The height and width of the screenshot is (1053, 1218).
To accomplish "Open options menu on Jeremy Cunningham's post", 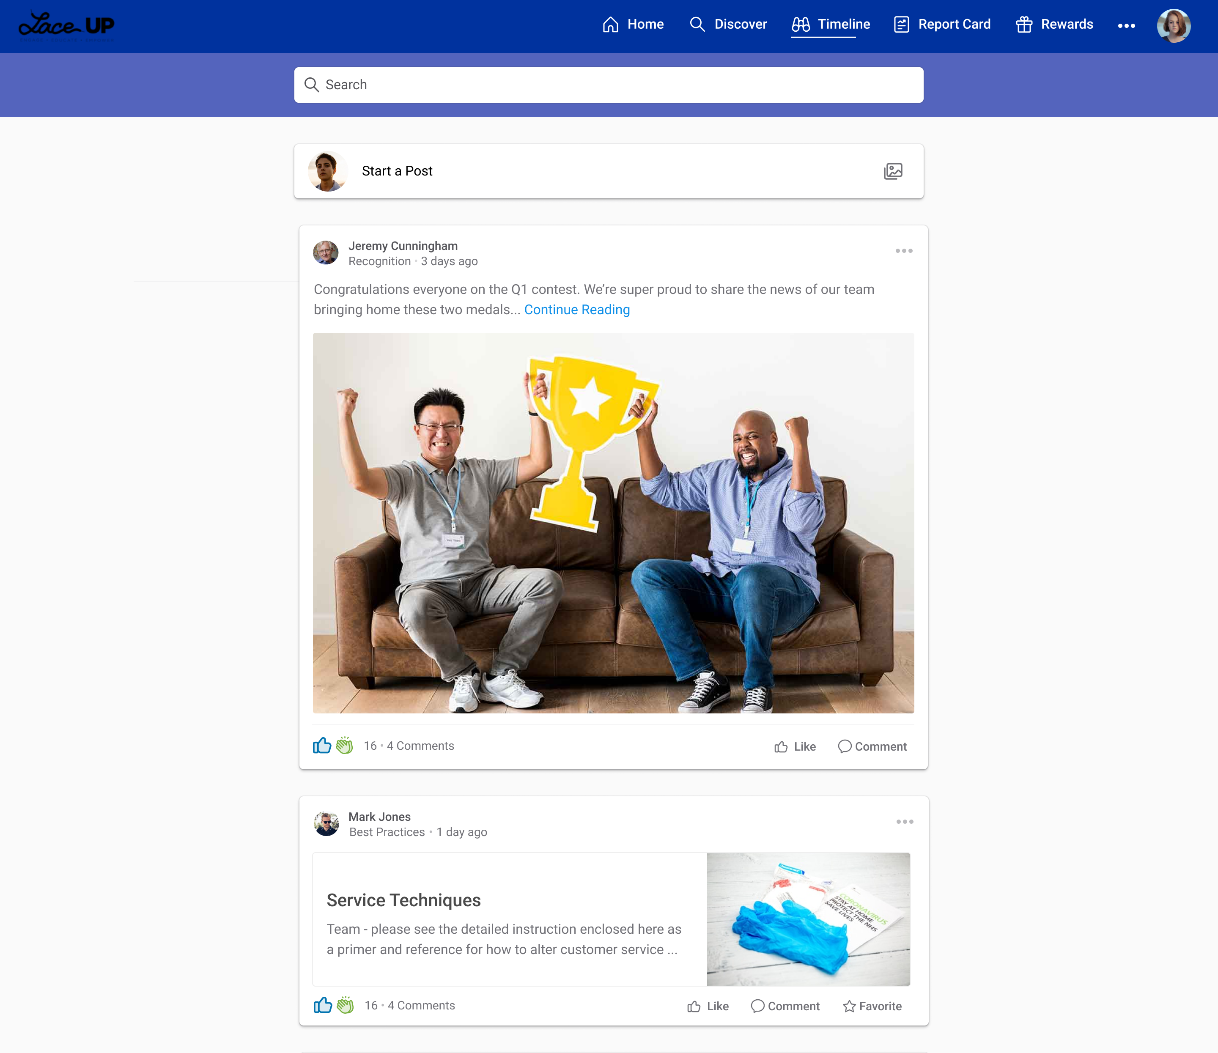I will coord(903,251).
